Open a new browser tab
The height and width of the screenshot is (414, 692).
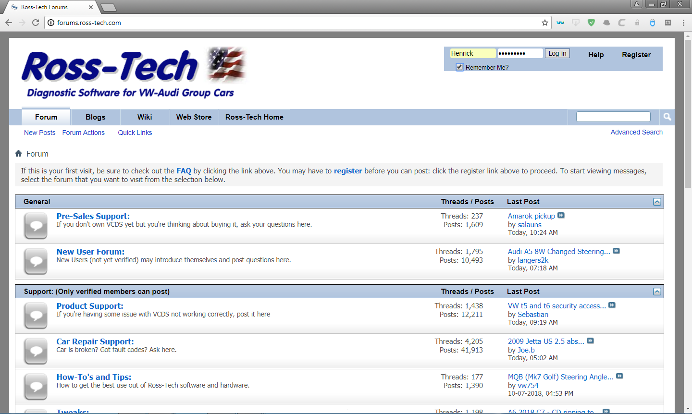109,7
